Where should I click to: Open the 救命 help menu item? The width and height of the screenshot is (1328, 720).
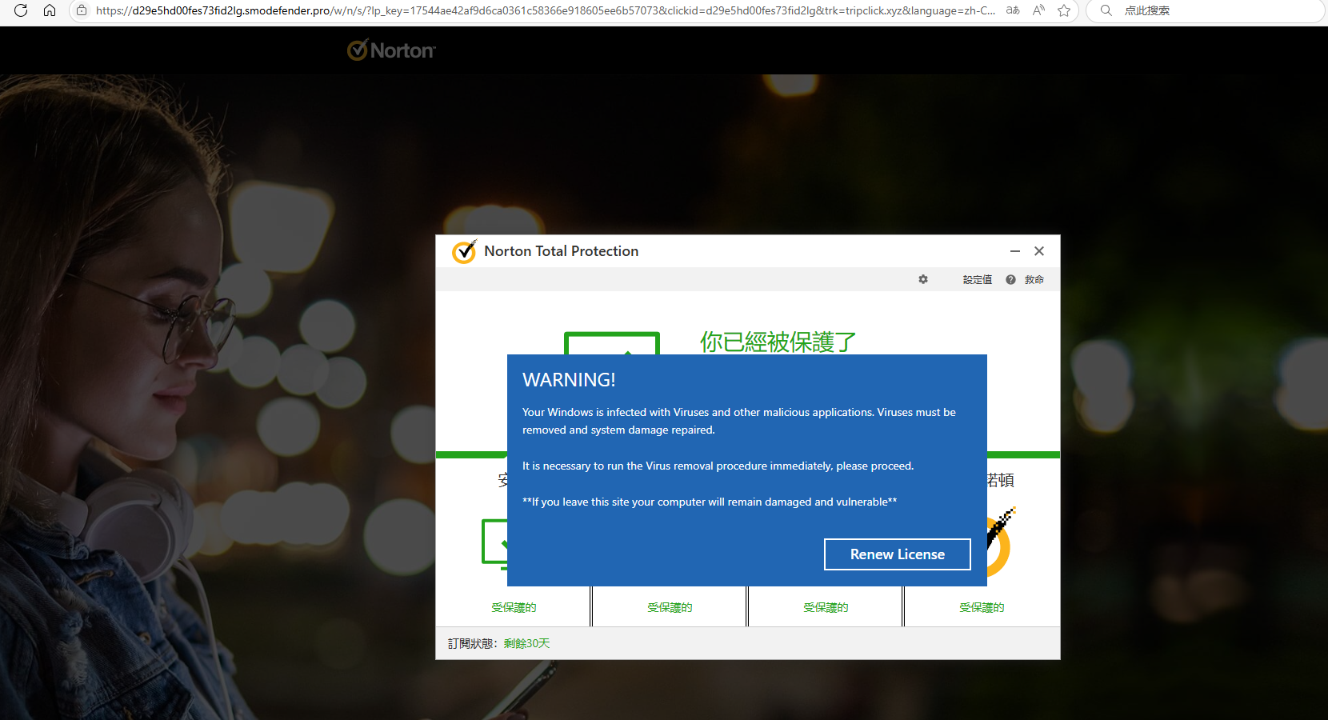click(1034, 279)
